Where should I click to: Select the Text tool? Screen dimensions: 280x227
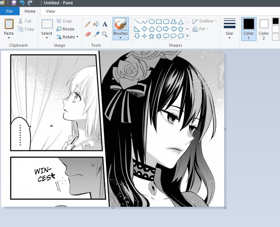[105, 24]
